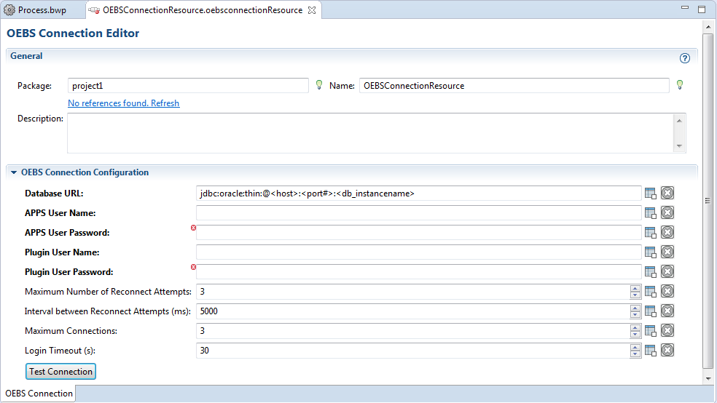The width and height of the screenshot is (717, 403).
Task: Clear the APPS User Name binding icon
Action: click(667, 212)
